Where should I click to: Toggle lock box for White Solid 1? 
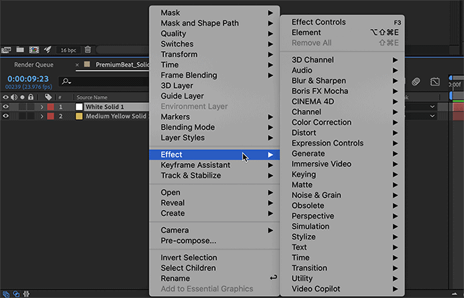pyautogui.click(x=30, y=107)
